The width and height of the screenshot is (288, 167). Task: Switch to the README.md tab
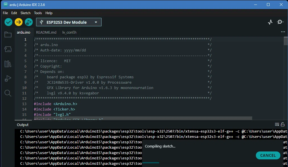click(x=46, y=32)
